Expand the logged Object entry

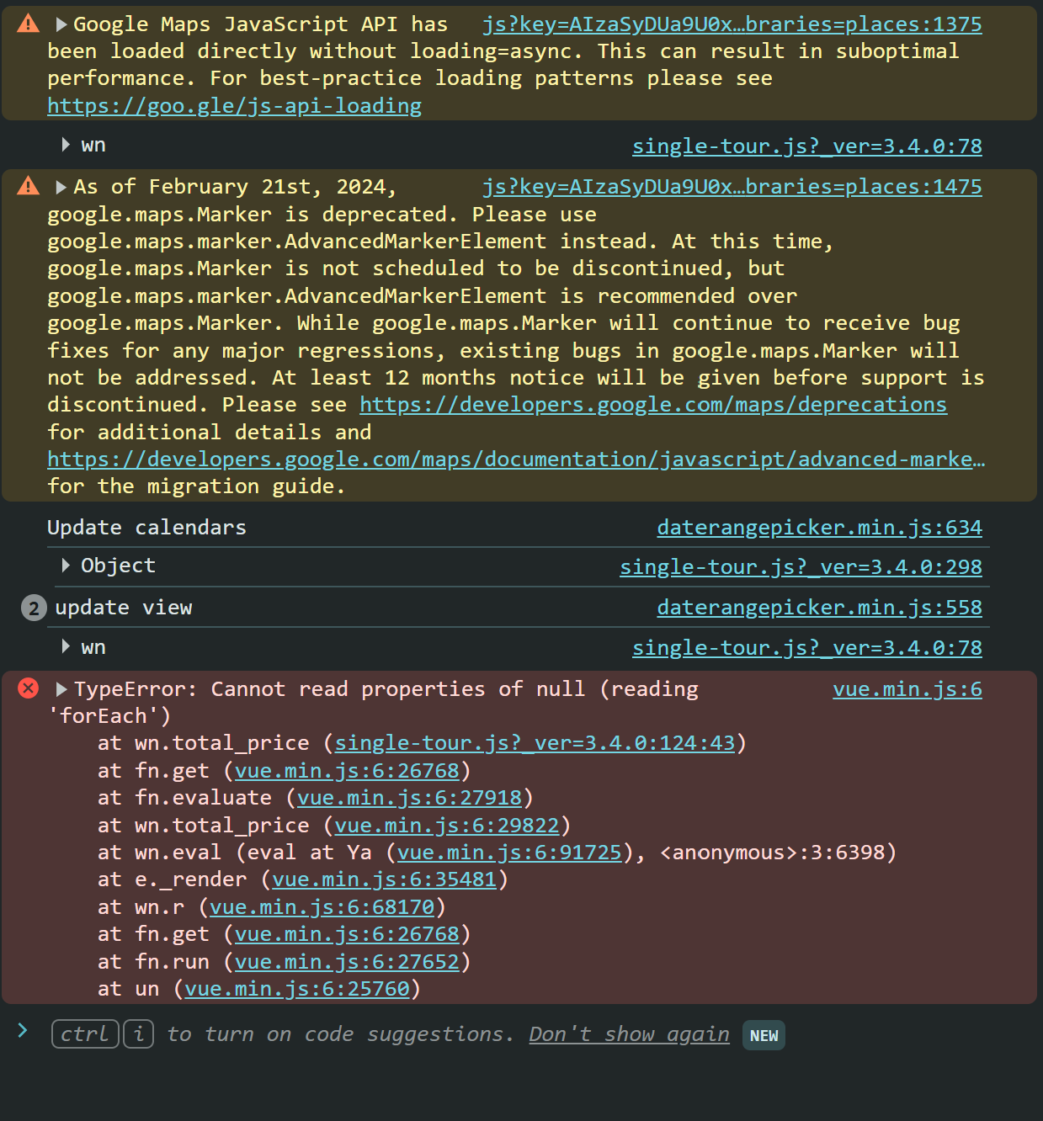[x=66, y=566]
